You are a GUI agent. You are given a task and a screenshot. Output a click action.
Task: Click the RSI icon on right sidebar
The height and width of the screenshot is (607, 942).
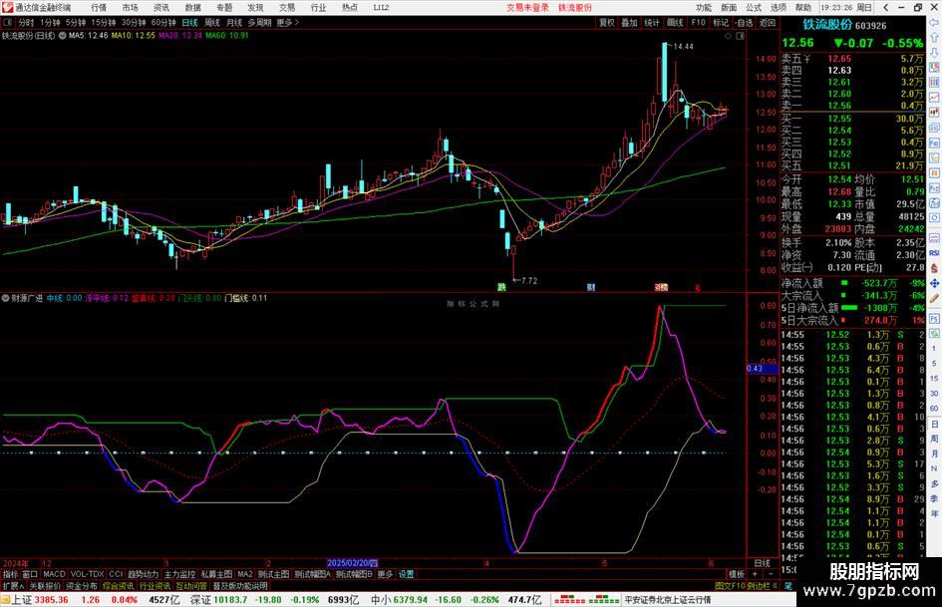934,253
